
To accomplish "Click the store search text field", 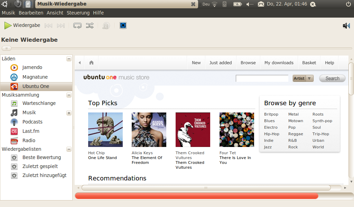I will coord(262,78).
